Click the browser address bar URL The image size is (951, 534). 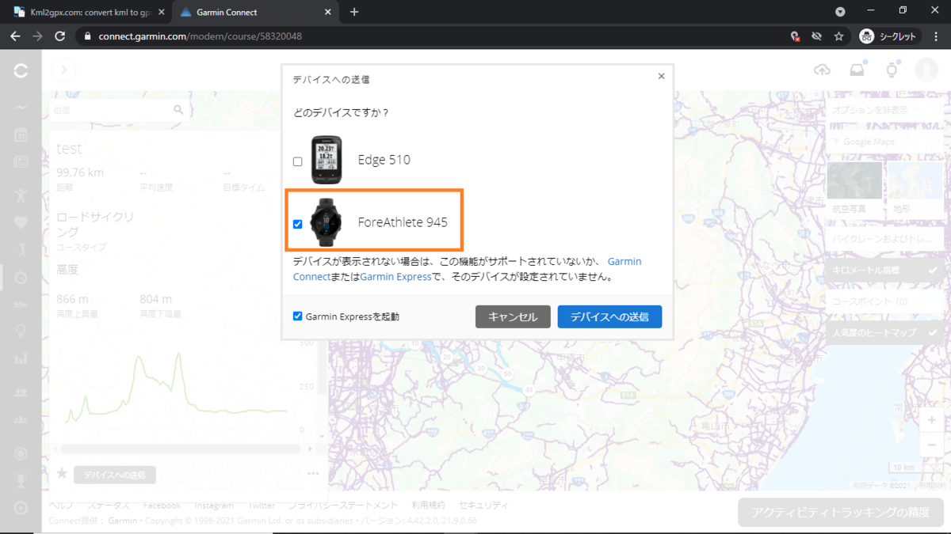tap(200, 36)
